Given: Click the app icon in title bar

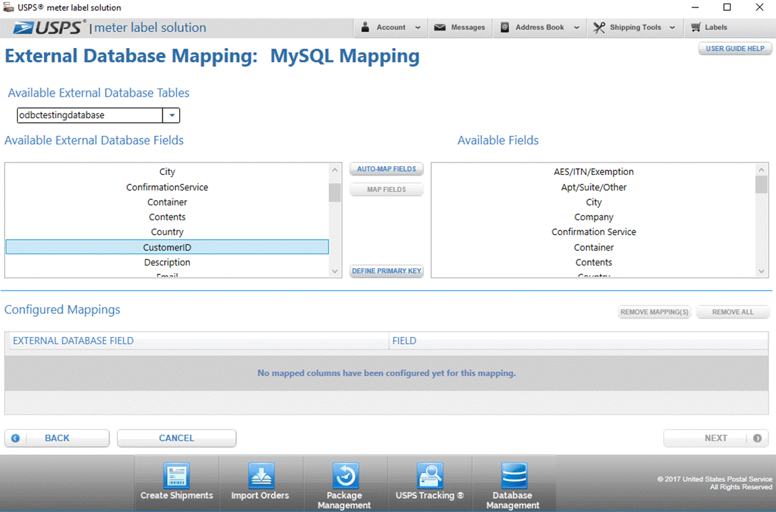Looking at the screenshot, I should (8, 7).
